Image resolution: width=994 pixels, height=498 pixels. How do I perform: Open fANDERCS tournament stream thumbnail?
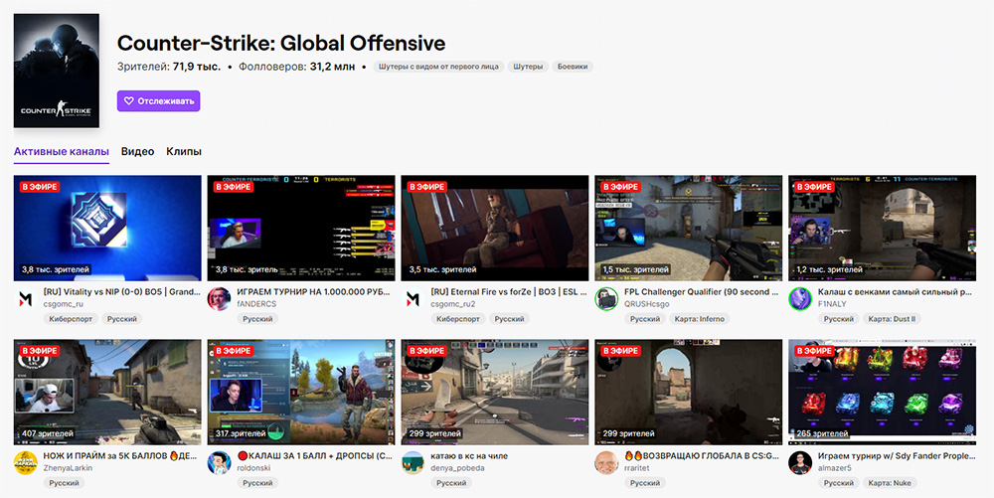coord(301,228)
